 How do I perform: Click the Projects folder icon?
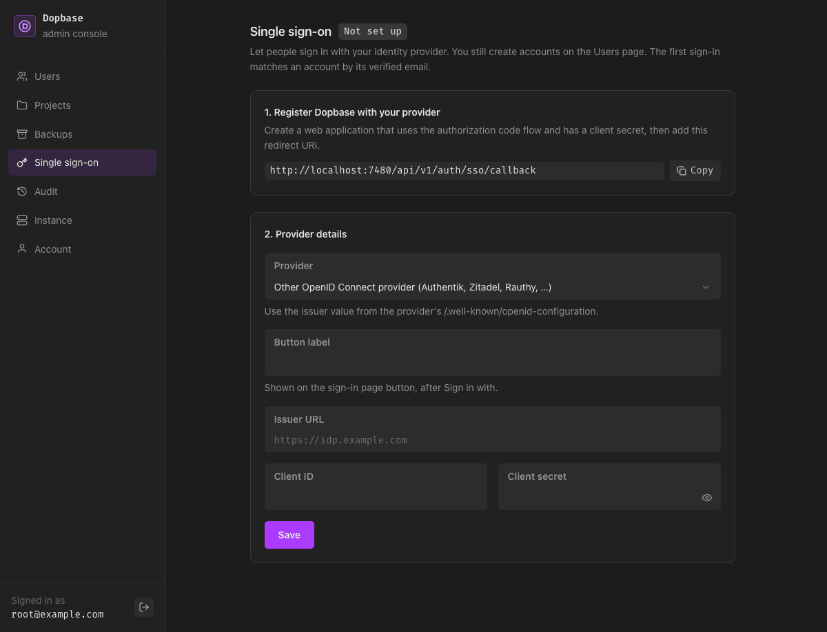(x=22, y=105)
